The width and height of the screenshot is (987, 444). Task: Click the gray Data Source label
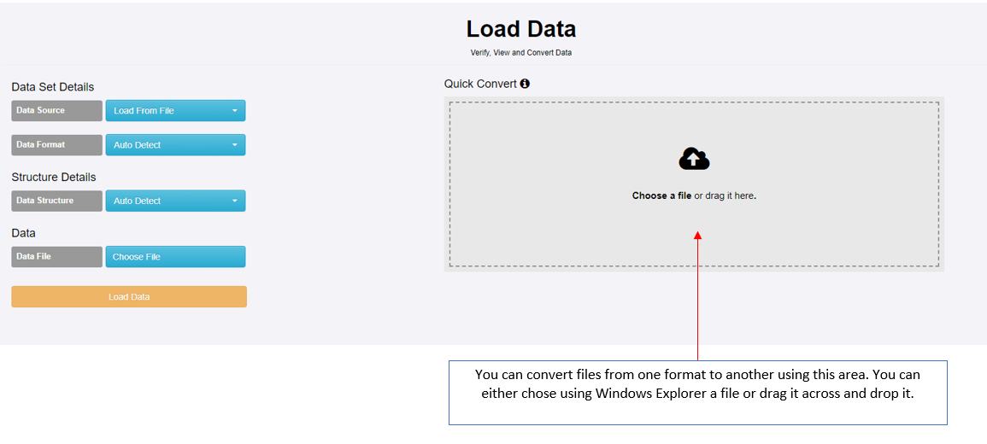(x=56, y=111)
